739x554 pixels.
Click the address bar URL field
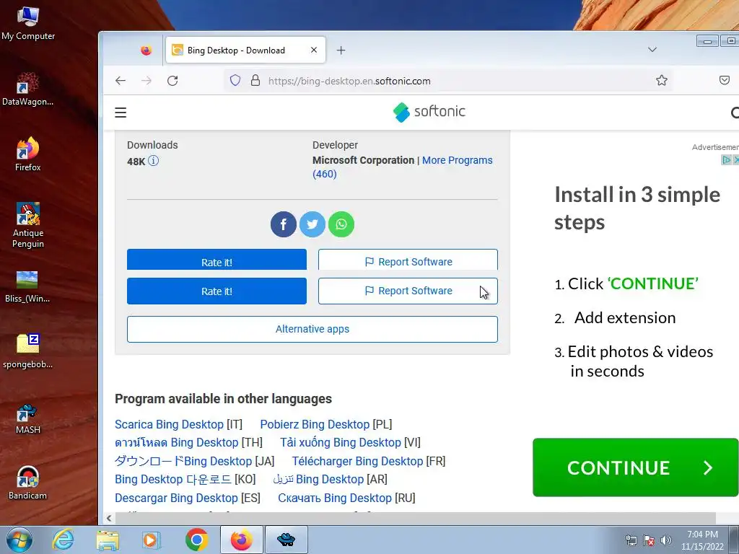click(447, 81)
